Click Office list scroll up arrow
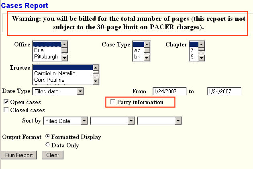Viewport: 253px width, 169px height. click(x=65, y=44)
